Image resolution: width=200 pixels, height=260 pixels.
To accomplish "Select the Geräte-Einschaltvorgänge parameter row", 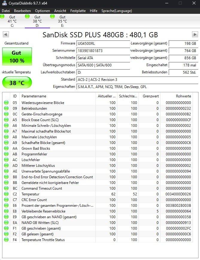I will pyautogui.click(x=98, y=114).
